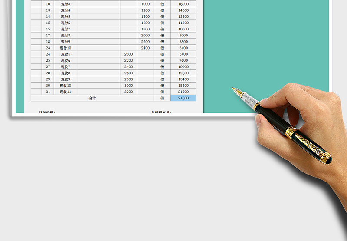The image size is (347, 241).
Task: Select the date cell 31
Action: click(48, 92)
